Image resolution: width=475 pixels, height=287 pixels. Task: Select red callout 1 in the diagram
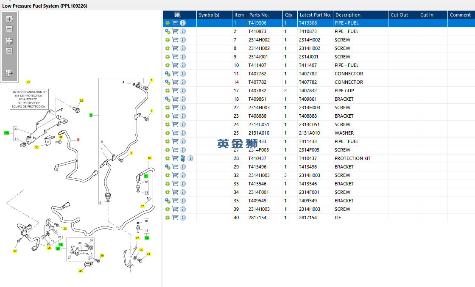pos(78,140)
